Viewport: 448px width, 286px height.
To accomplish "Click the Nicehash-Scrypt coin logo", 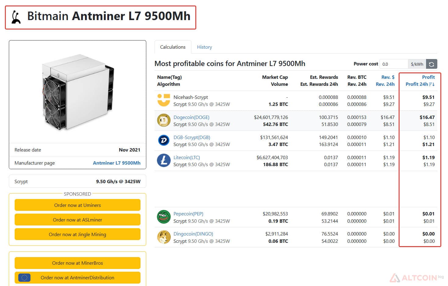I will tap(164, 100).
